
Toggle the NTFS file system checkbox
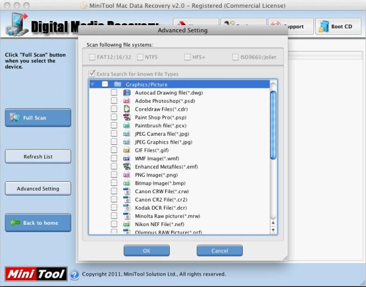coord(140,57)
